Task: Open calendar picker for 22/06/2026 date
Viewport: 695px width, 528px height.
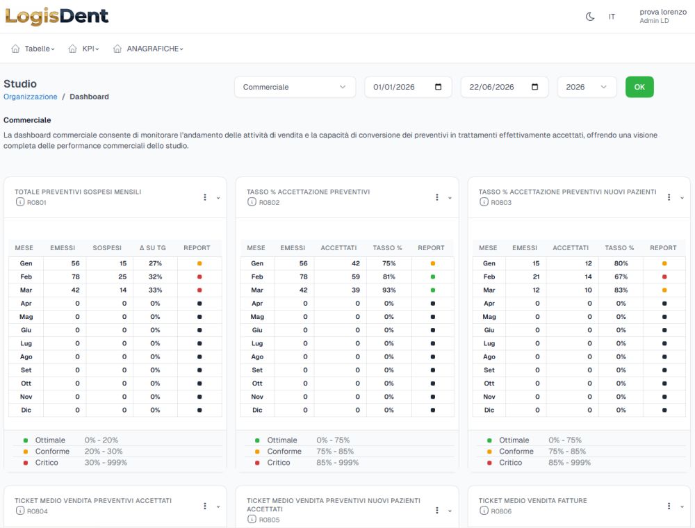Action: [535, 87]
